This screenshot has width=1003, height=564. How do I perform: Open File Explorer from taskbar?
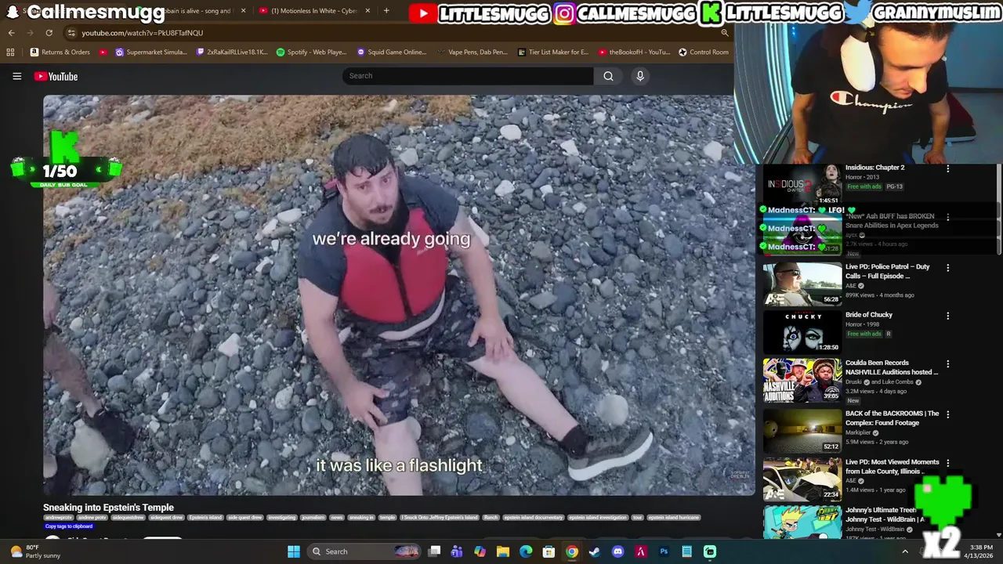(503, 551)
